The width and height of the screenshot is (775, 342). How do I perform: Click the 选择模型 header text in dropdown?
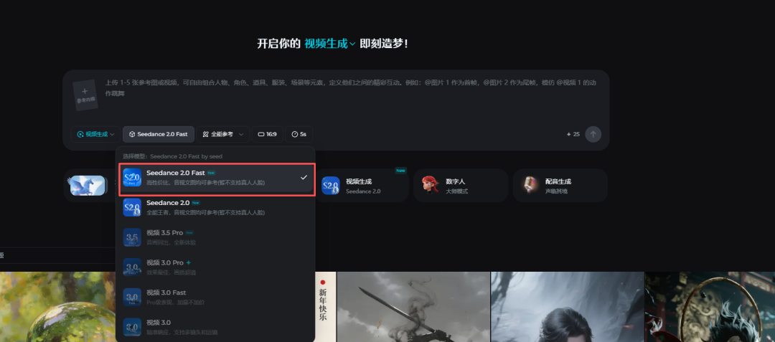click(x=172, y=156)
